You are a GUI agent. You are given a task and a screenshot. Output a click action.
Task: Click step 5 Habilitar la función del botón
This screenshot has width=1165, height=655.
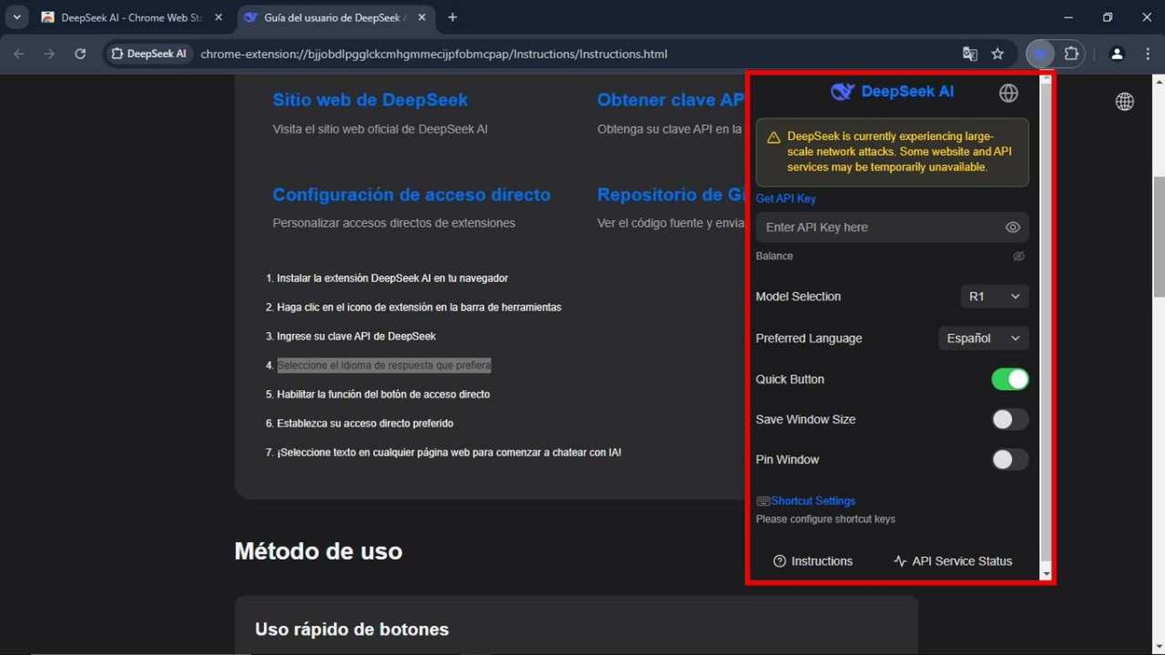pyautogui.click(x=383, y=395)
